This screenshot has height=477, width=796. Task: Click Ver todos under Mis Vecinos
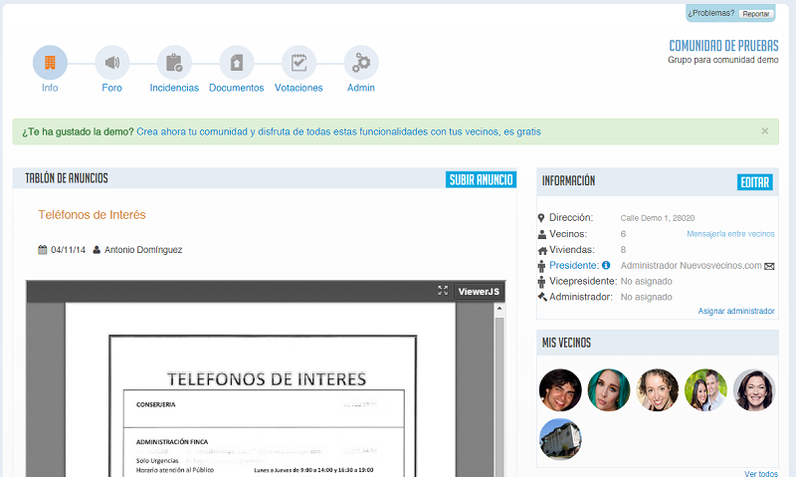pyautogui.click(x=761, y=473)
